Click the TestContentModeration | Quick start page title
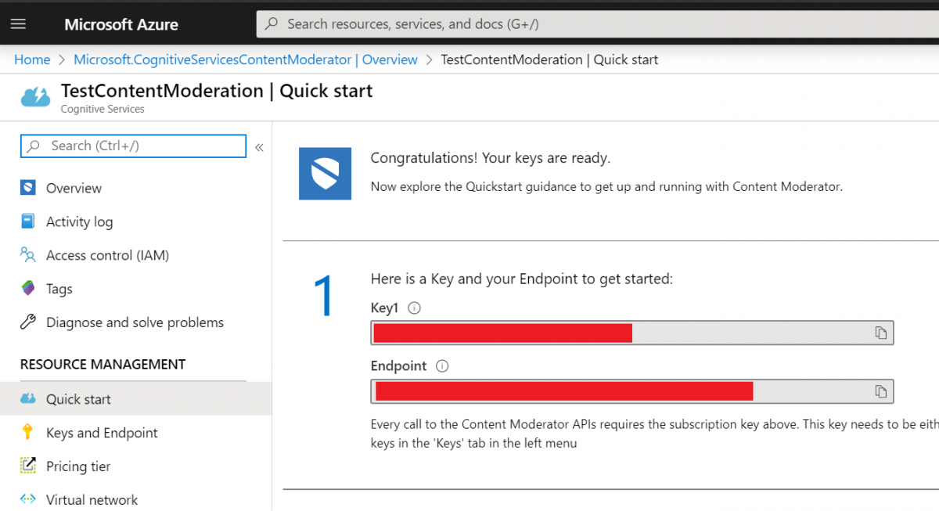The image size is (939, 511). (x=217, y=91)
